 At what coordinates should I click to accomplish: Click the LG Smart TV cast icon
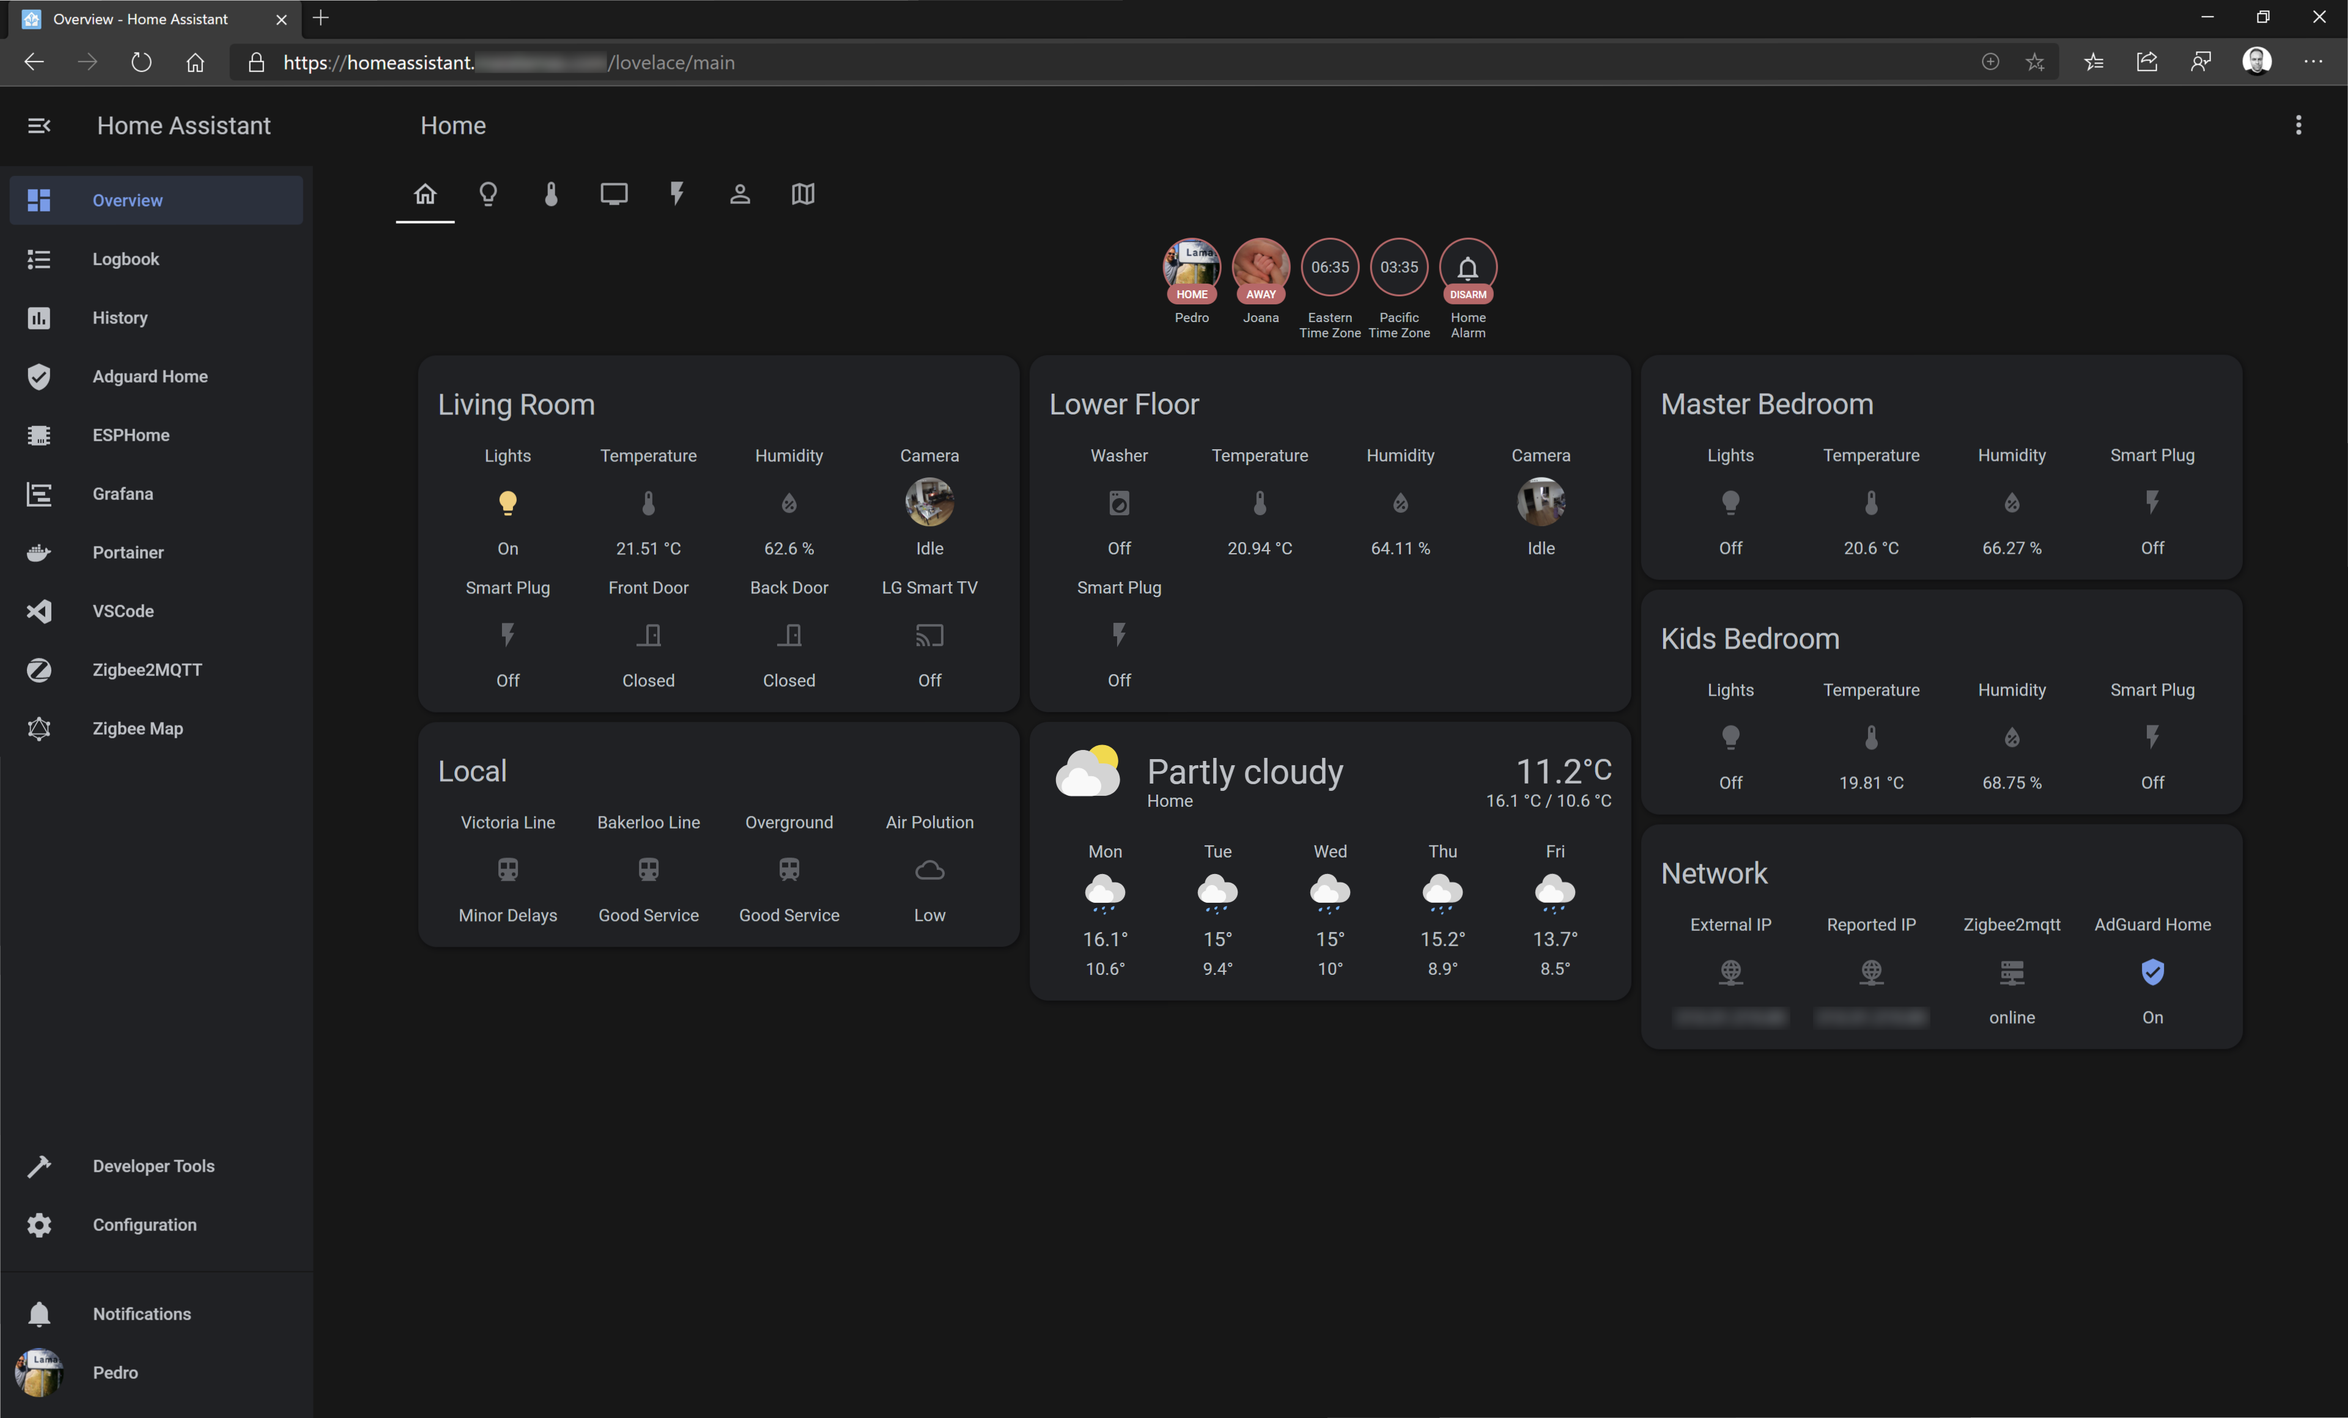pos(929,634)
